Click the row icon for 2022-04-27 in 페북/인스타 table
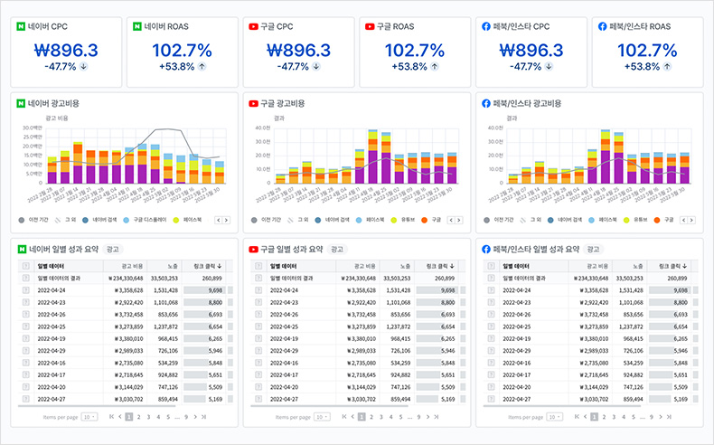Screen dimensions: 714x445 tap(492, 399)
